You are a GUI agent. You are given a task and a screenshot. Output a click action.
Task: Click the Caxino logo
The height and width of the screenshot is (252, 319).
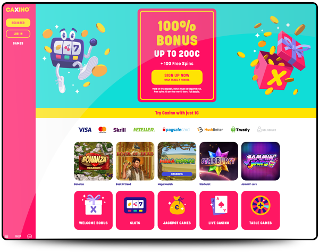point(18,10)
